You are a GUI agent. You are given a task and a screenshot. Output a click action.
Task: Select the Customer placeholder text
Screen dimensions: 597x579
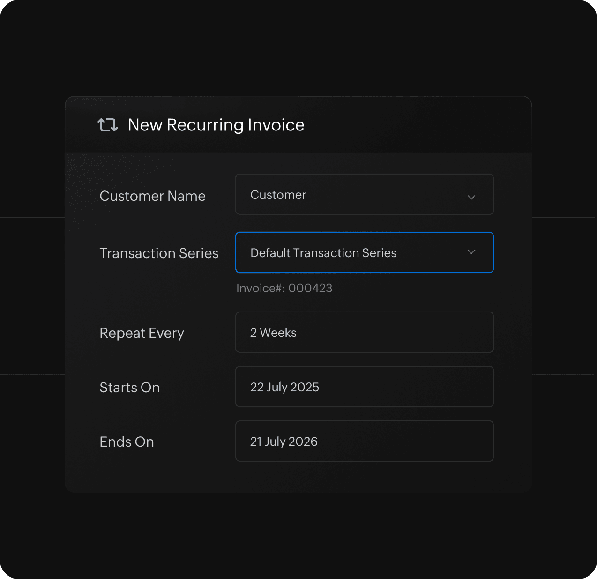[278, 195]
